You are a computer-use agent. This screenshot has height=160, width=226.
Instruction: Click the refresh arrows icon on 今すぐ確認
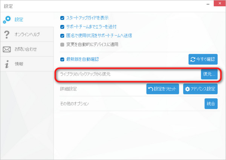193,59
